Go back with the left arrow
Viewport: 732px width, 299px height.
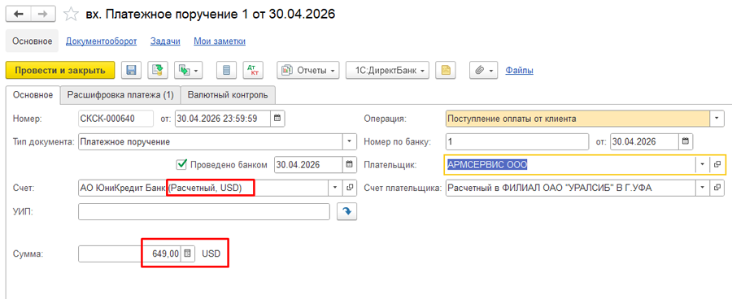19,14
